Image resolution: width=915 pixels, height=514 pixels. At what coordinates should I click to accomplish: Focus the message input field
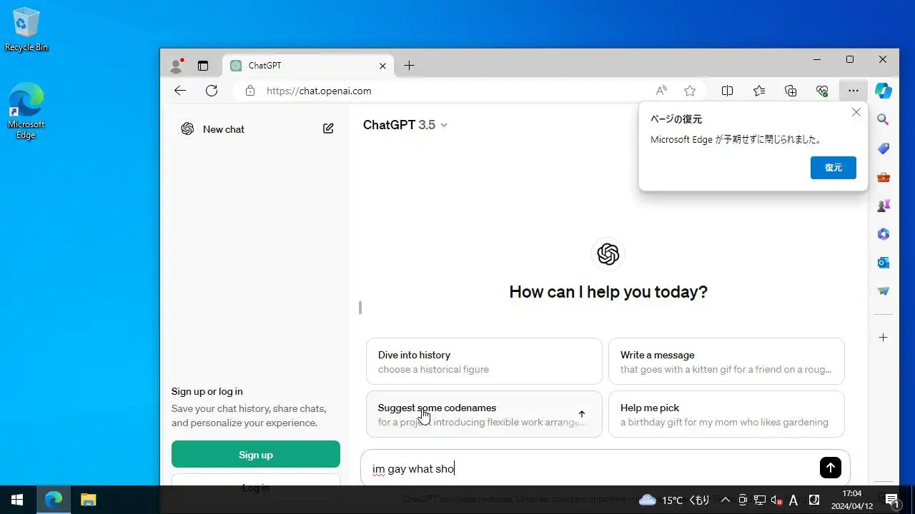click(592, 468)
